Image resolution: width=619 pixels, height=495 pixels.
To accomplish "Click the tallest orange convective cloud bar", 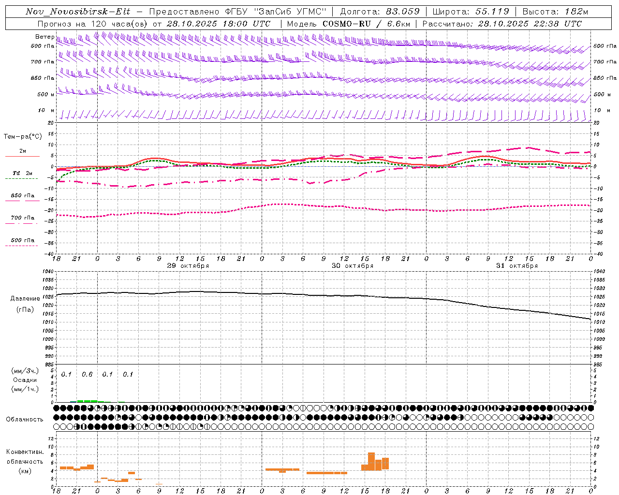I will pyautogui.click(x=371, y=462).
